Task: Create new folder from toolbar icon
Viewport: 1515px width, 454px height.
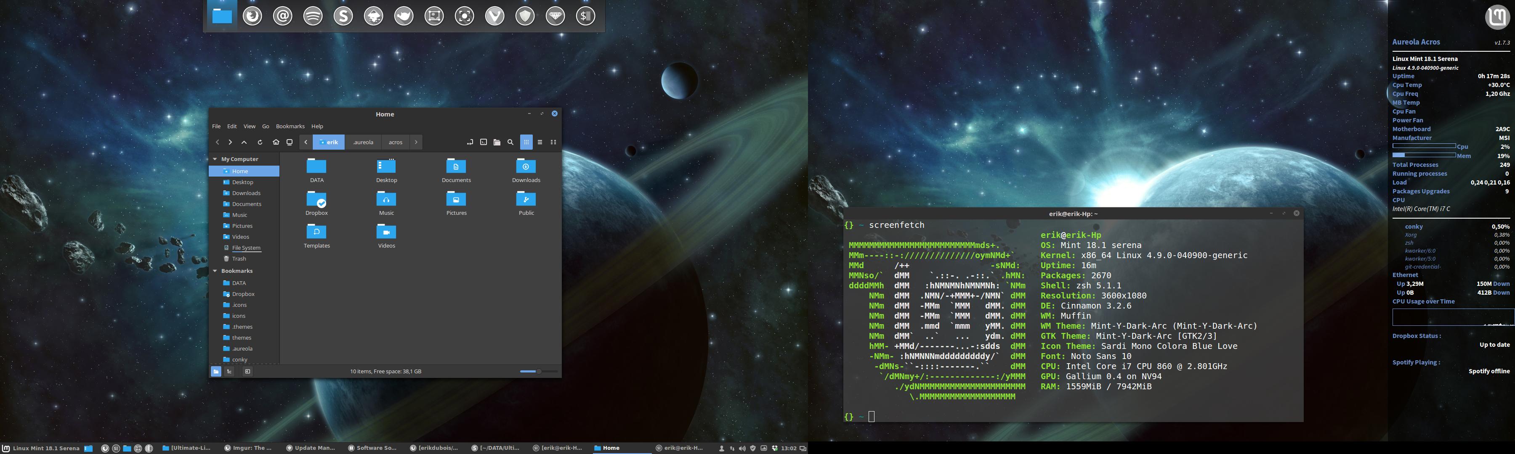Action: (497, 142)
